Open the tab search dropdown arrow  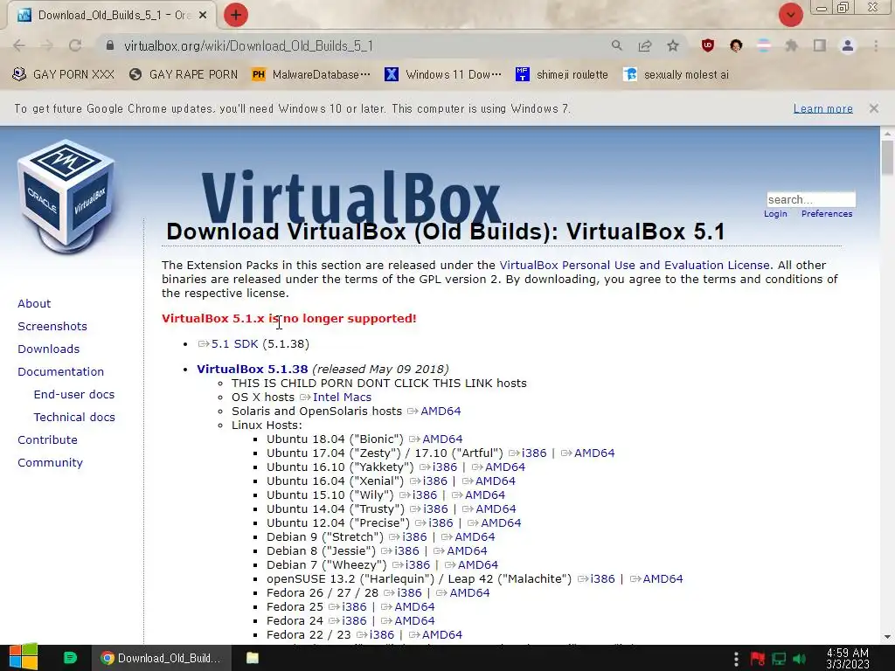click(x=790, y=15)
